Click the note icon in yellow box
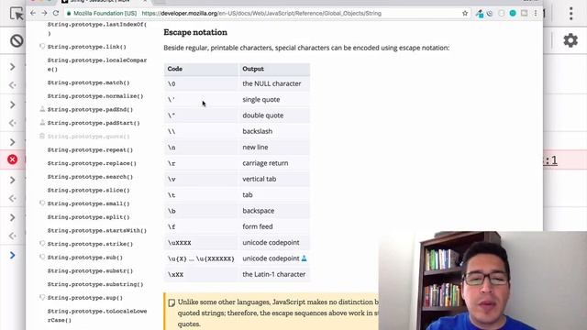The height and width of the screenshot is (330, 587). pyautogui.click(x=172, y=302)
